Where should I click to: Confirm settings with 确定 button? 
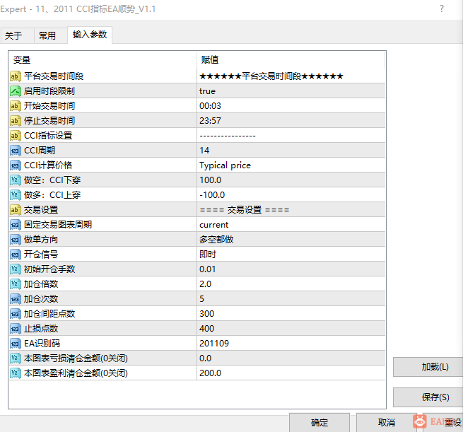pyautogui.click(x=320, y=423)
